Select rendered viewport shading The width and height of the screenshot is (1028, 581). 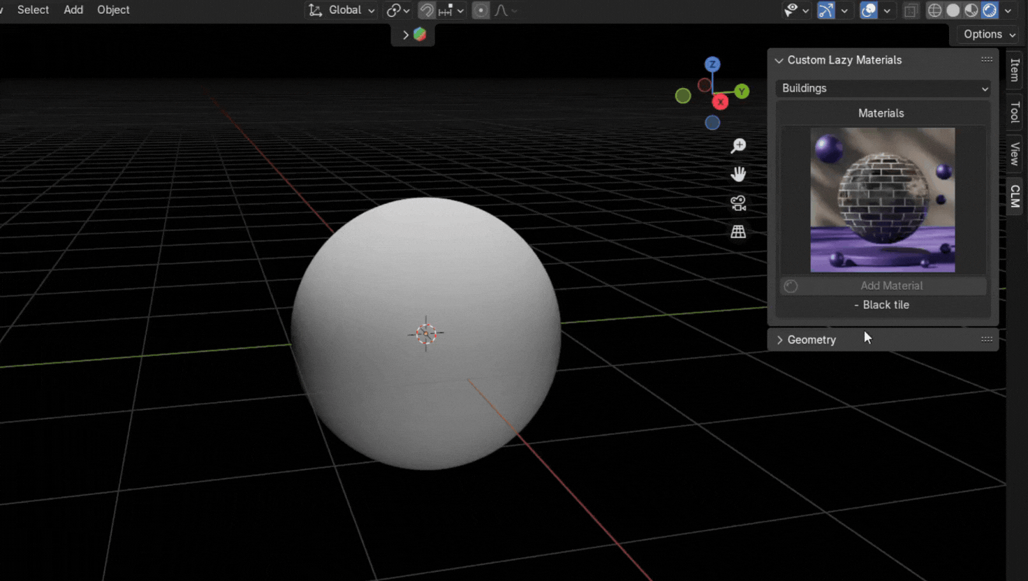(990, 10)
